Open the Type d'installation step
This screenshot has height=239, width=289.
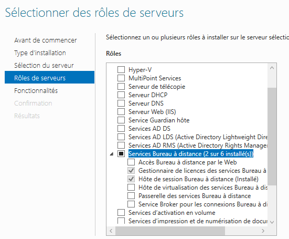[x=40, y=53]
